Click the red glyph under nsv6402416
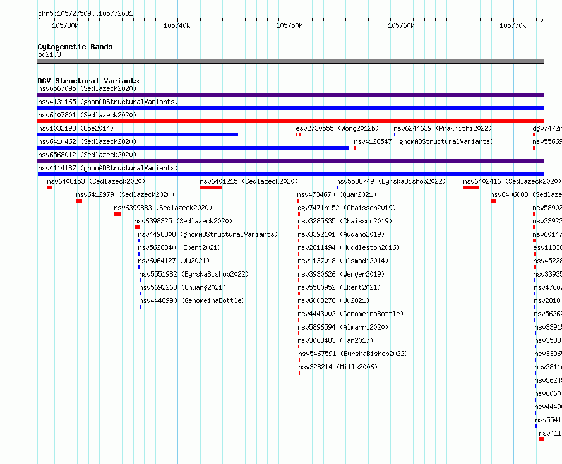Viewport: 562px width, 464px height. click(x=471, y=187)
